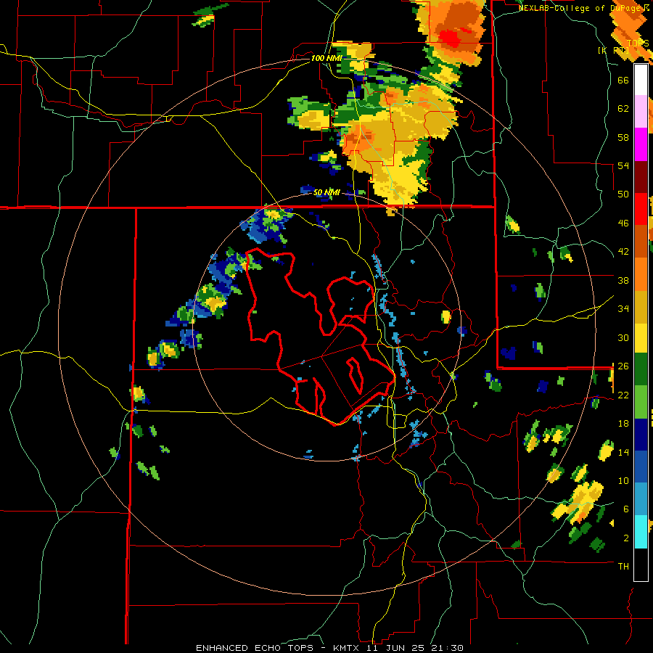Select the 100 NMI range ring label
The height and width of the screenshot is (653, 653).
click(326, 58)
